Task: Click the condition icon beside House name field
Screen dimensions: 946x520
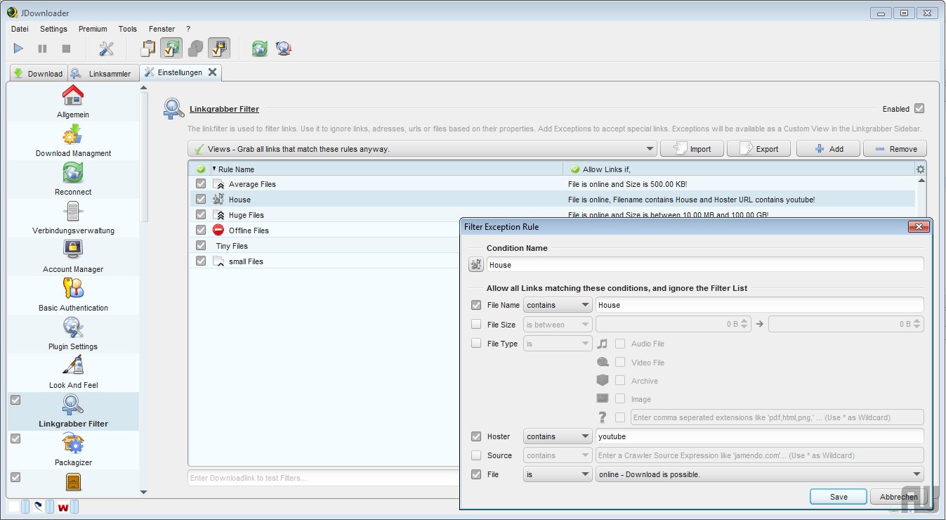Action: tap(476, 265)
